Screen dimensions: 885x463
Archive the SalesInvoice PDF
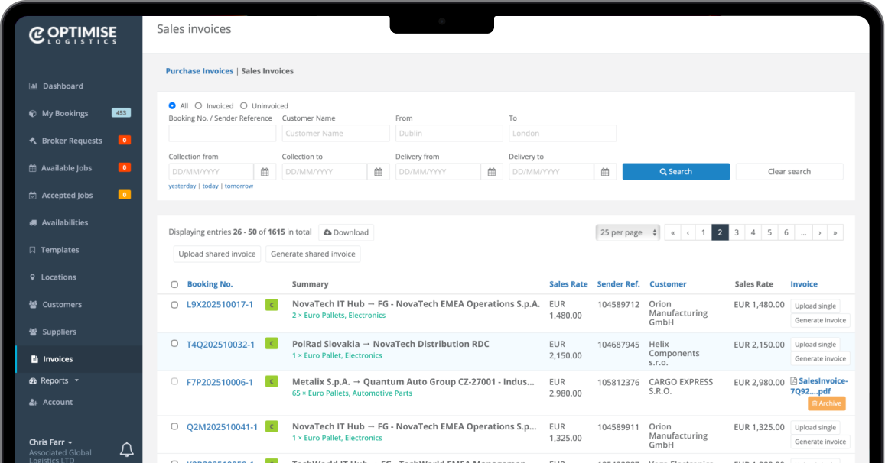coord(826,403)
